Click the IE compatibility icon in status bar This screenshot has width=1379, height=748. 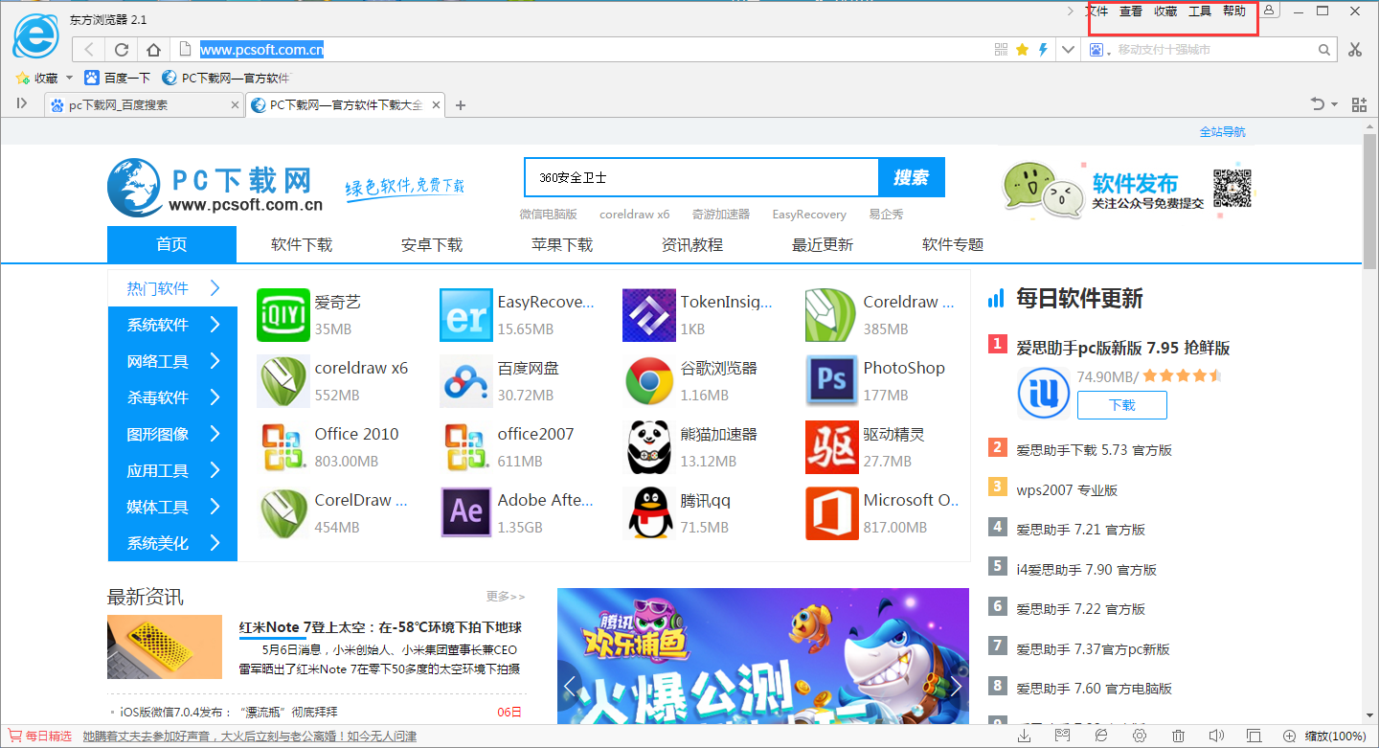pyautogui.click(x=1101, y=735)
